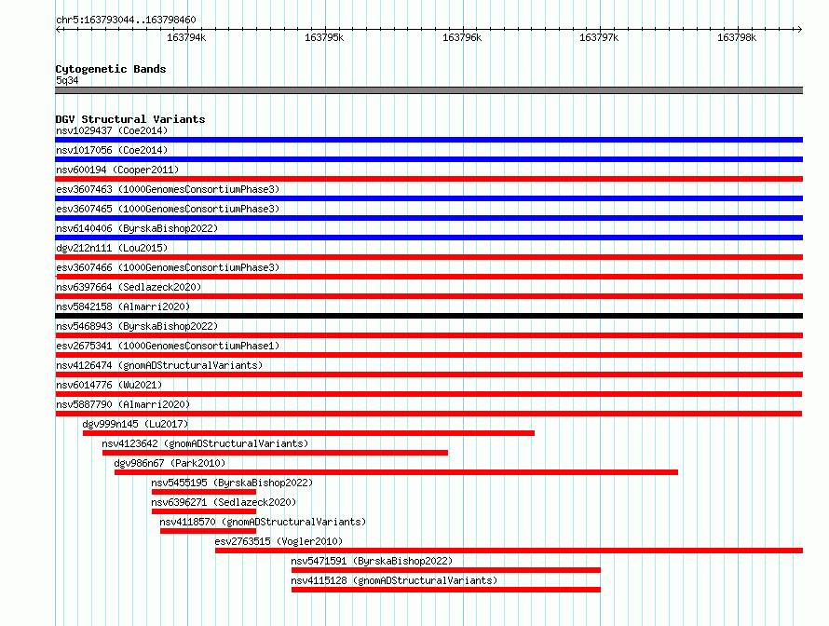The image size is (829, 626).
Task: Open nsv4115128 (gnomADStructuralVariants) variant
Action: click(394, 580)
